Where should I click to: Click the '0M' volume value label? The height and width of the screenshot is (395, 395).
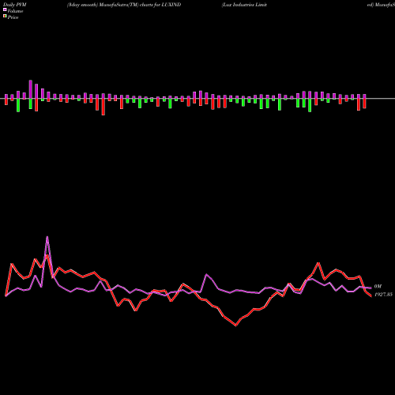378,286
